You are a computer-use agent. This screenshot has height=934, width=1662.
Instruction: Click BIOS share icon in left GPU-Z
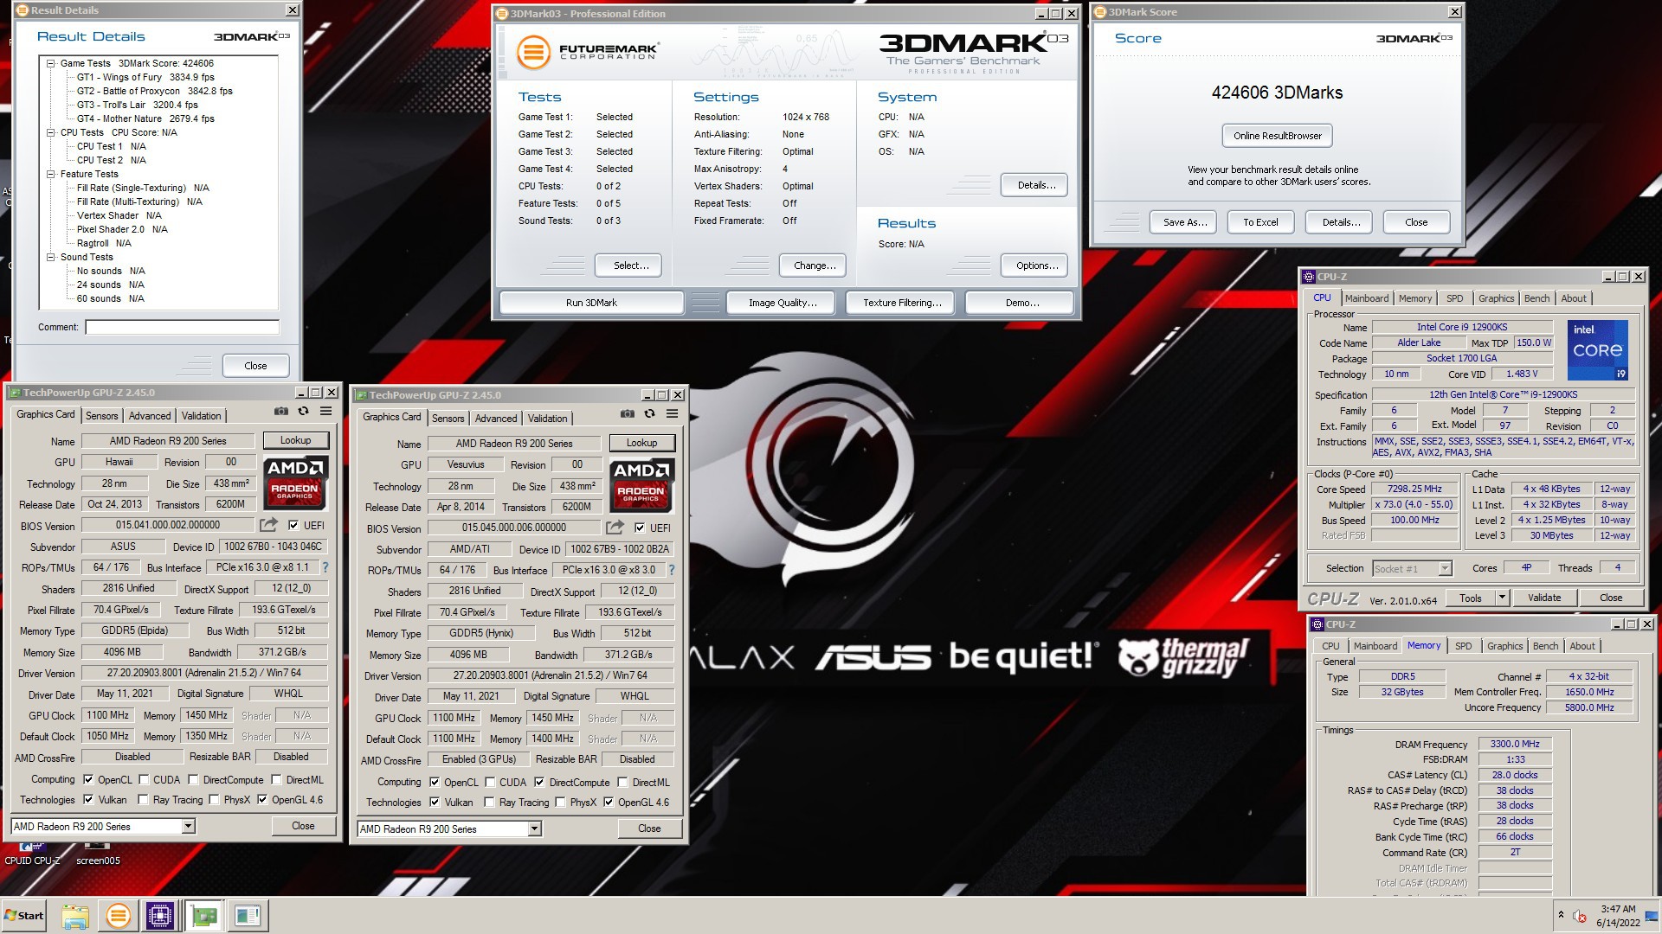(x=269, y=525)
